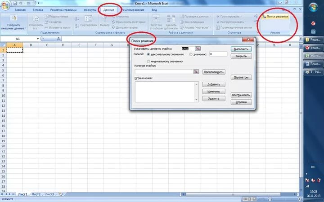
Task: Switch to sheet Лист2
Action: pos(36,194)
